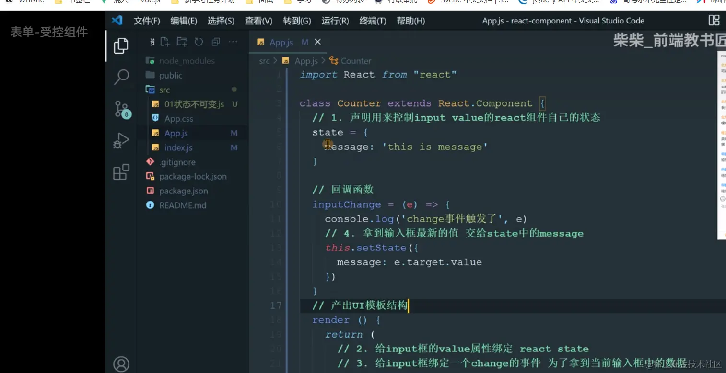Screen dimensions: 726x373
Task: Open the 终端(T) menu
Action: click(373, 21)
